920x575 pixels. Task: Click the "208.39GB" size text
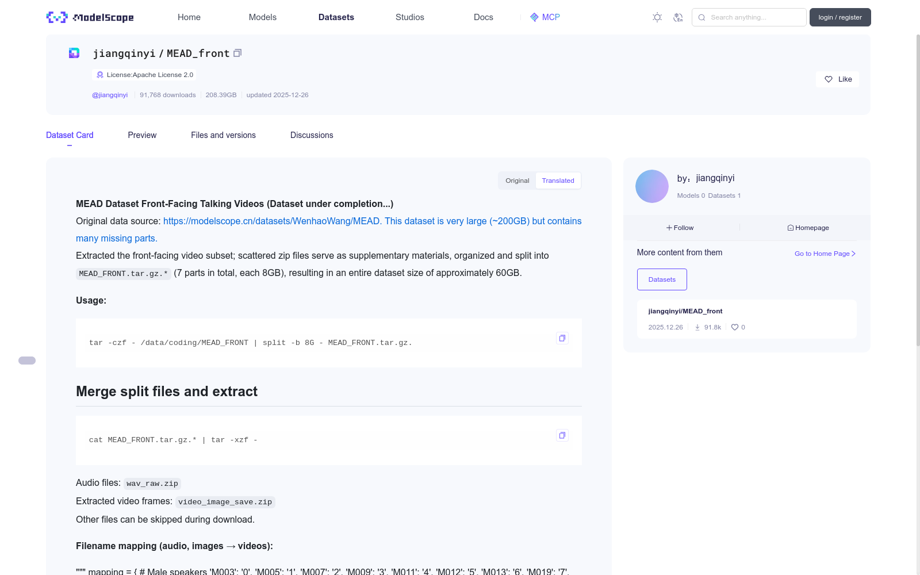[221, 95]
